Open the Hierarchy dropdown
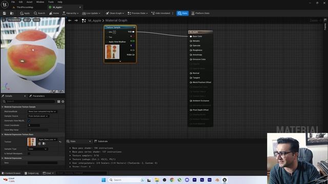Screen dimensions: 328x184 click(x=71, y=13)
